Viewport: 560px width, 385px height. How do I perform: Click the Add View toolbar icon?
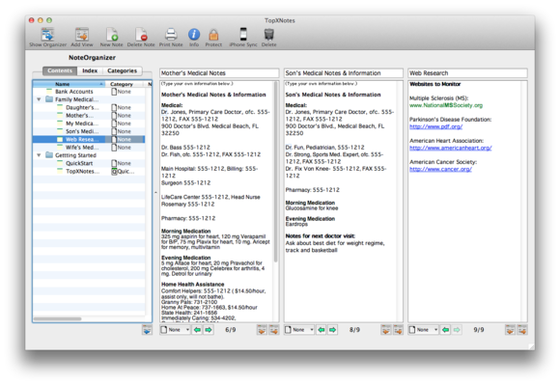(82, 35)
